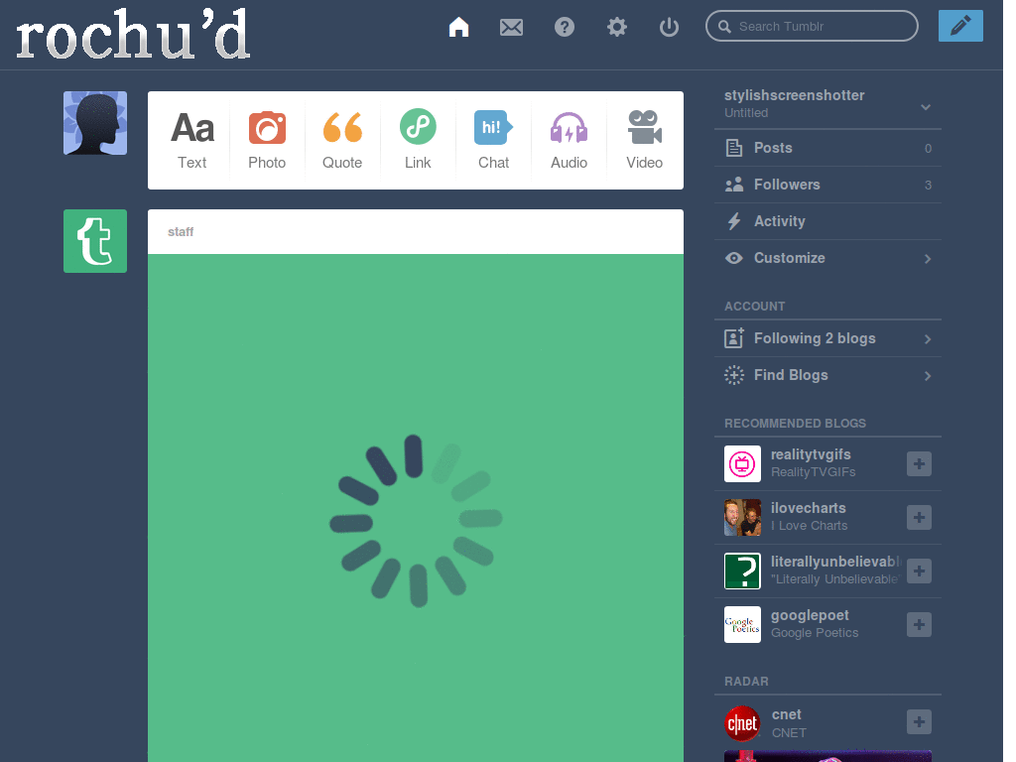
Task: Click the Customize eye icon
Action: pos(734,258)
